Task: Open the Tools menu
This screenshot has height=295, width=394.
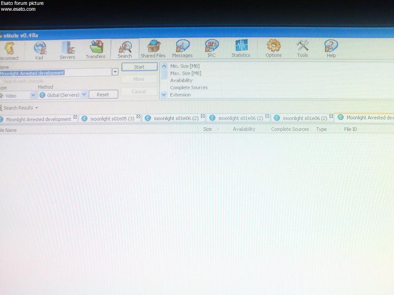Action: click(302, 49)
